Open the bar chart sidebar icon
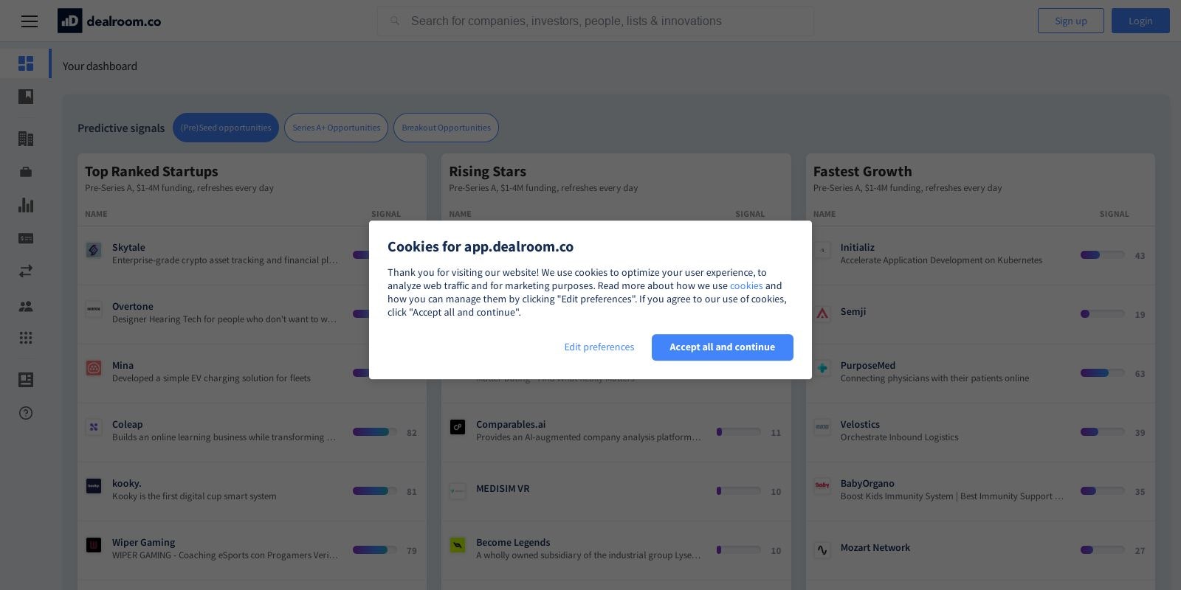The image size is (1181, 590). click(x=26, y=205)
